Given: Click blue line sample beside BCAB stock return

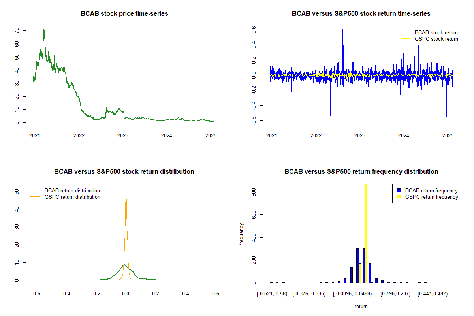Looking at the screenshot, I should [405, 33].
